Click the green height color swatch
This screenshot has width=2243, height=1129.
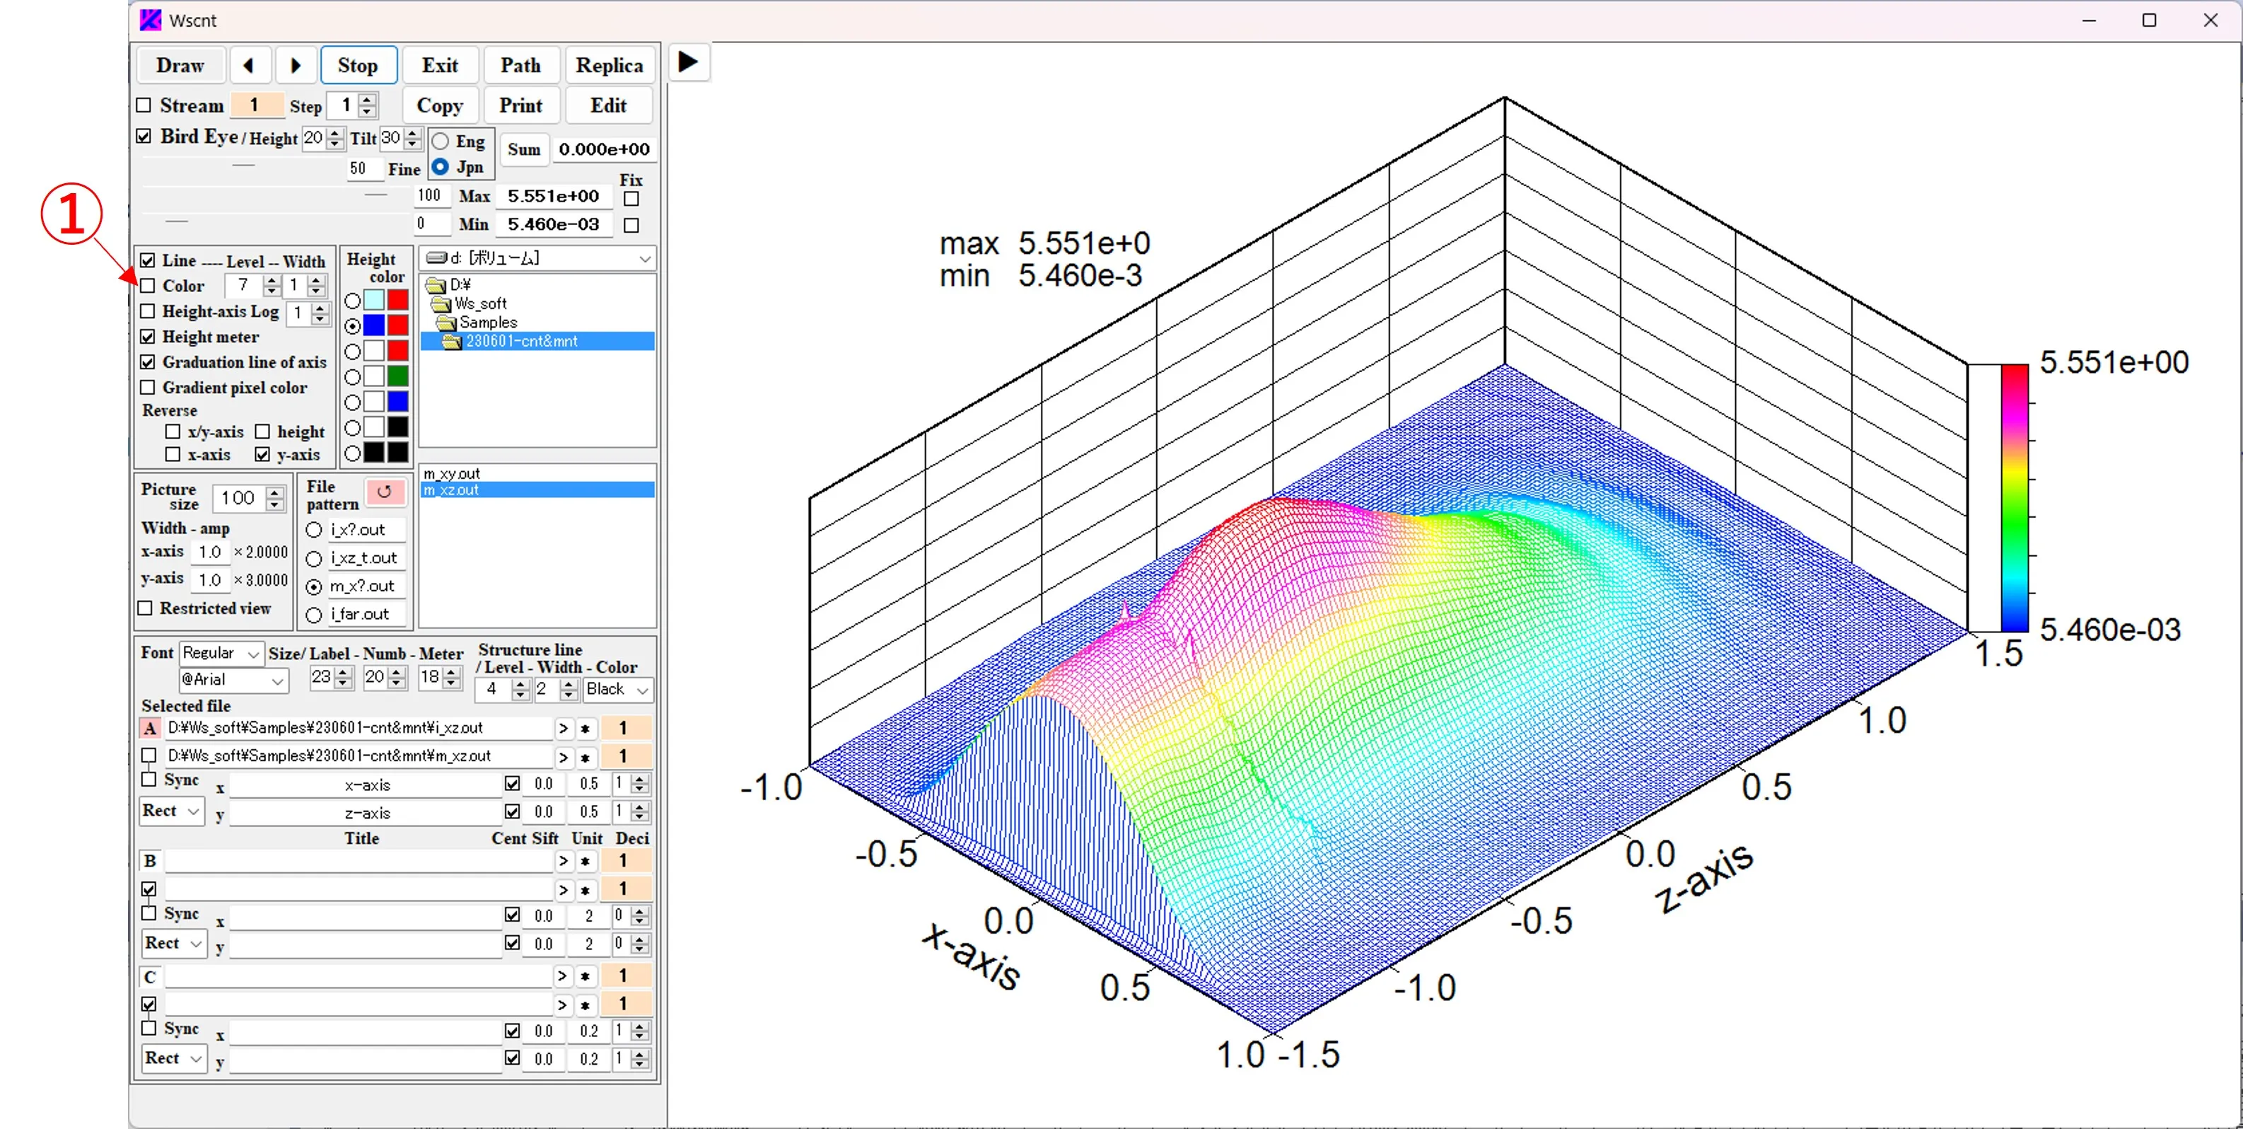coord(398,376)
